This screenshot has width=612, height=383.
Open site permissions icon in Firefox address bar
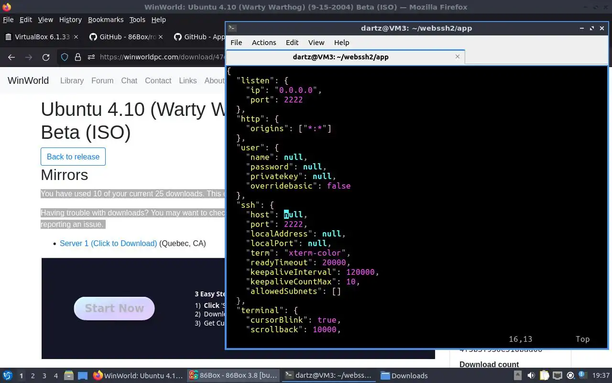tap(90, 57)
